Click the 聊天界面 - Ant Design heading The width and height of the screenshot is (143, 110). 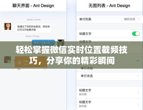33,6
